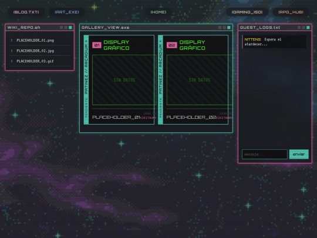Expand the chevron beside PLACEHOLDER_03.gif
The image size is (317, 238).
coord(12,61)
